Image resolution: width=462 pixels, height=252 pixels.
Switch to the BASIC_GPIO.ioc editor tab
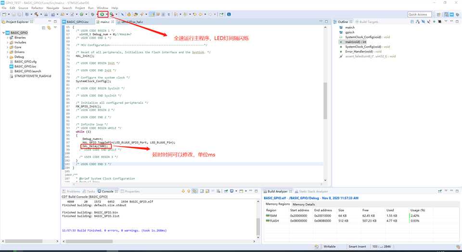[77, 22]
